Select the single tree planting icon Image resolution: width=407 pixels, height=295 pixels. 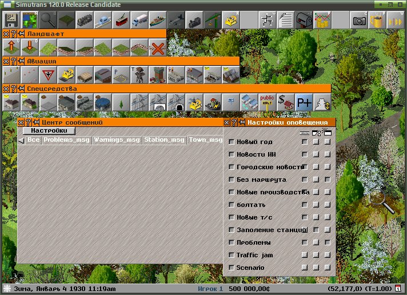click(x=121, y=102)
